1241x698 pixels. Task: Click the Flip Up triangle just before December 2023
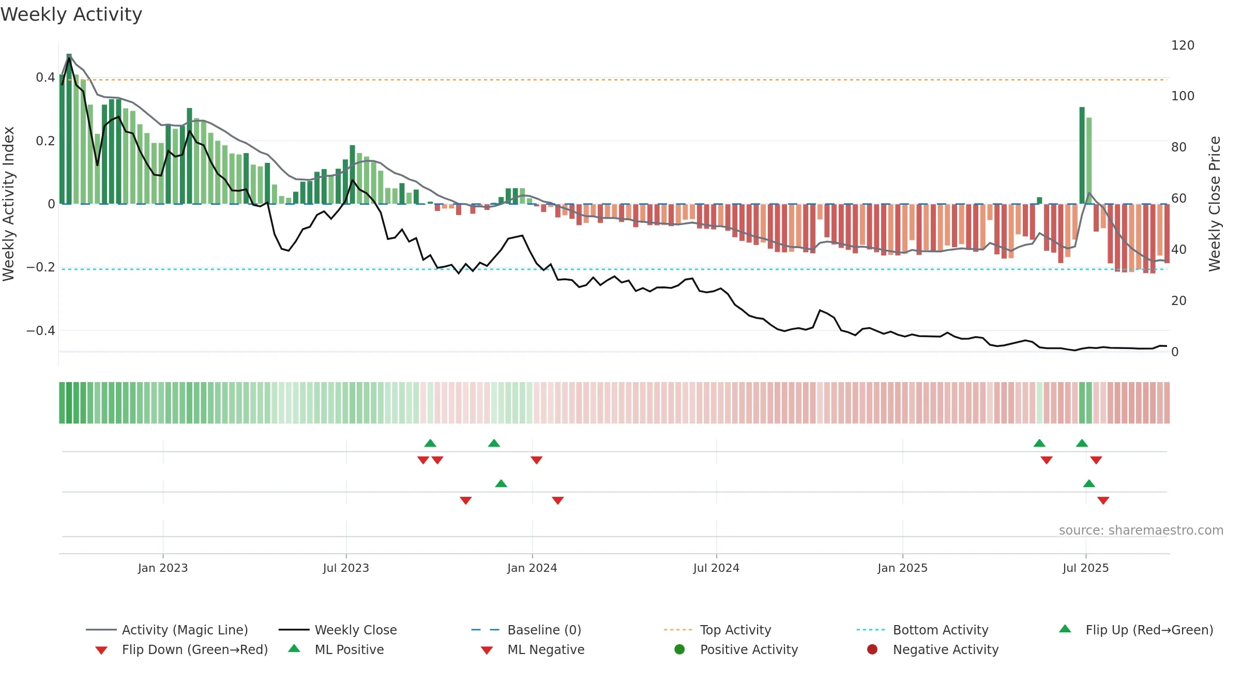click(494, 443)
